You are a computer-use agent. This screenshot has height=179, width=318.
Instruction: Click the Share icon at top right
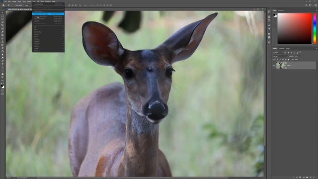point(316,5)
